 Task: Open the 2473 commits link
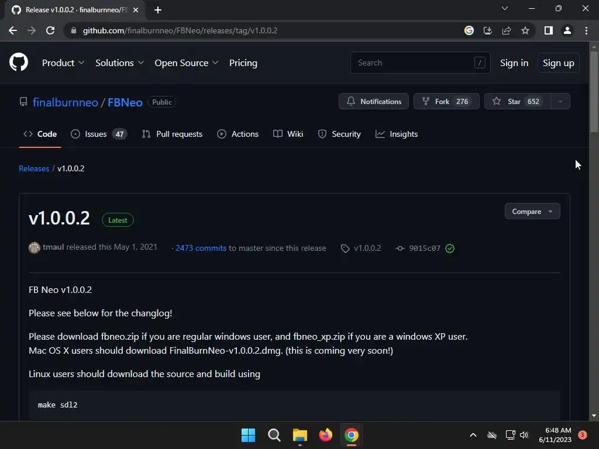pyautogui.click(x=201, y=248)
